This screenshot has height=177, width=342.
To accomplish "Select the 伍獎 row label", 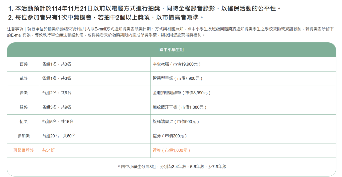I will (24, 122).
